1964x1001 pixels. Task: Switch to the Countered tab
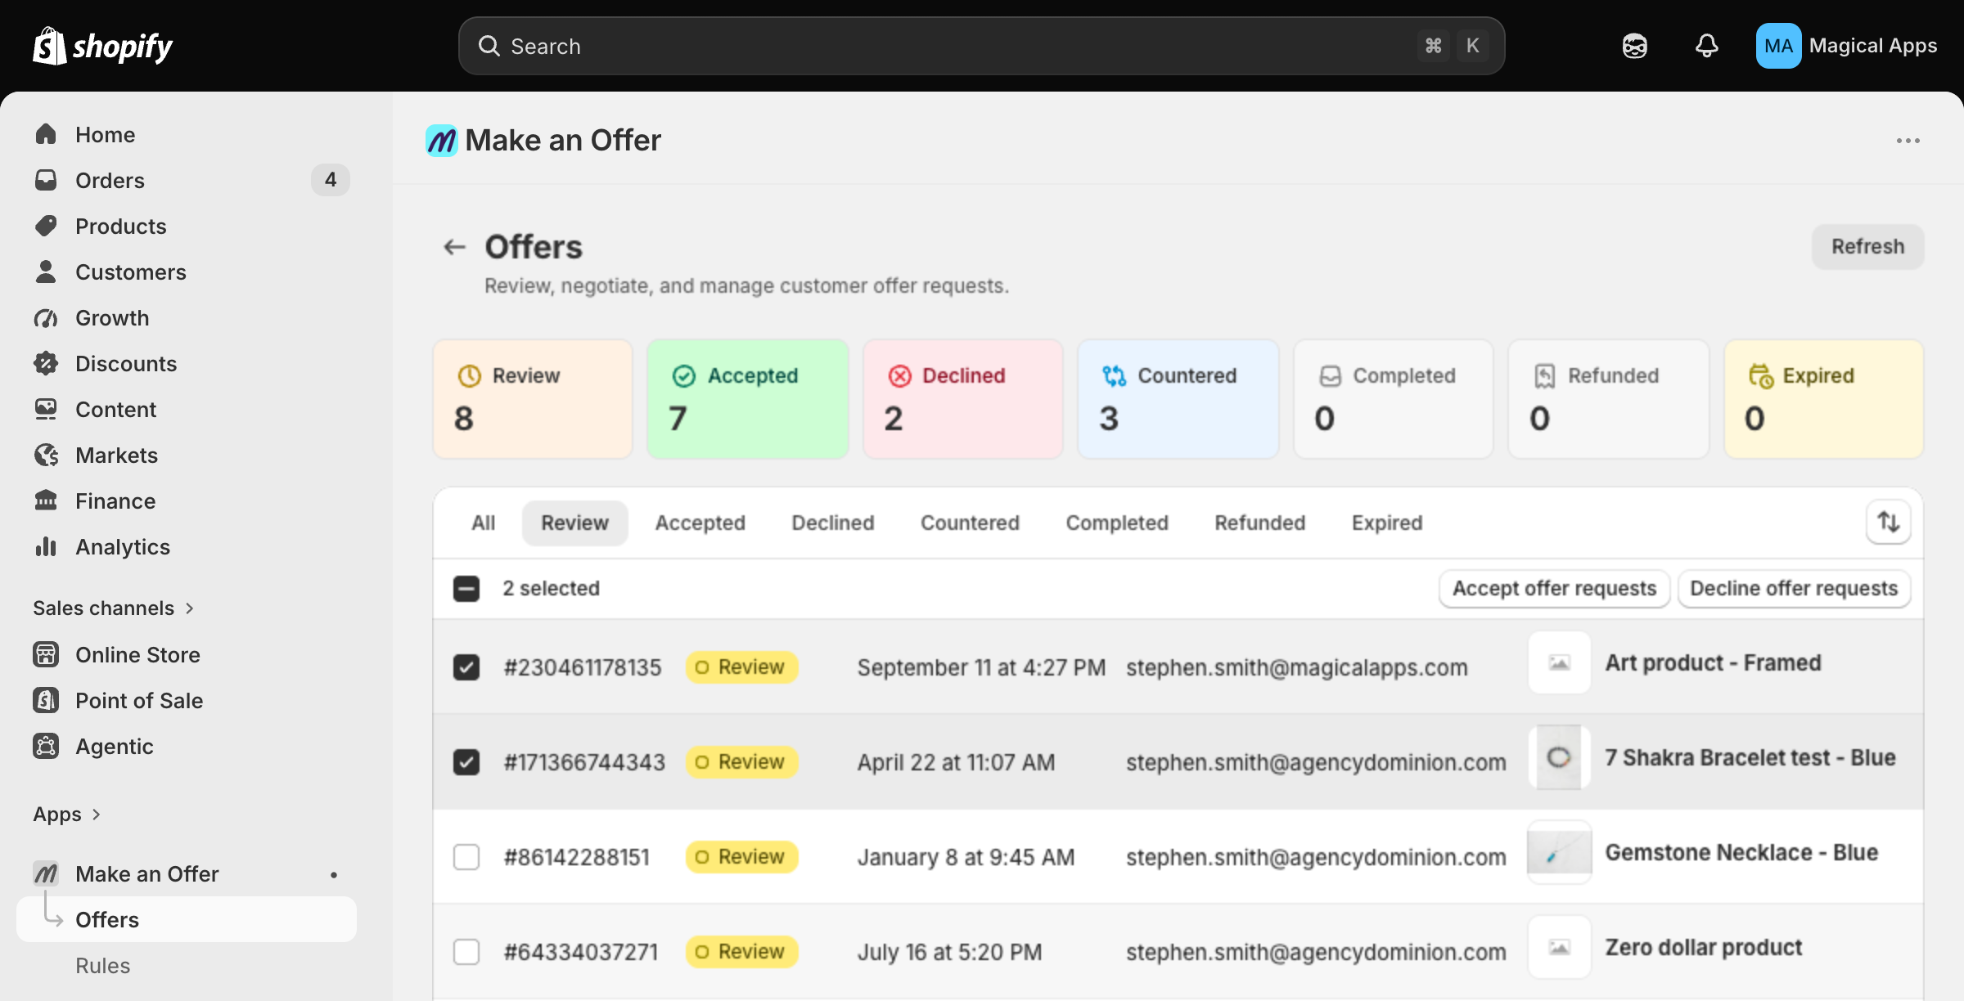tap(970, 523)
